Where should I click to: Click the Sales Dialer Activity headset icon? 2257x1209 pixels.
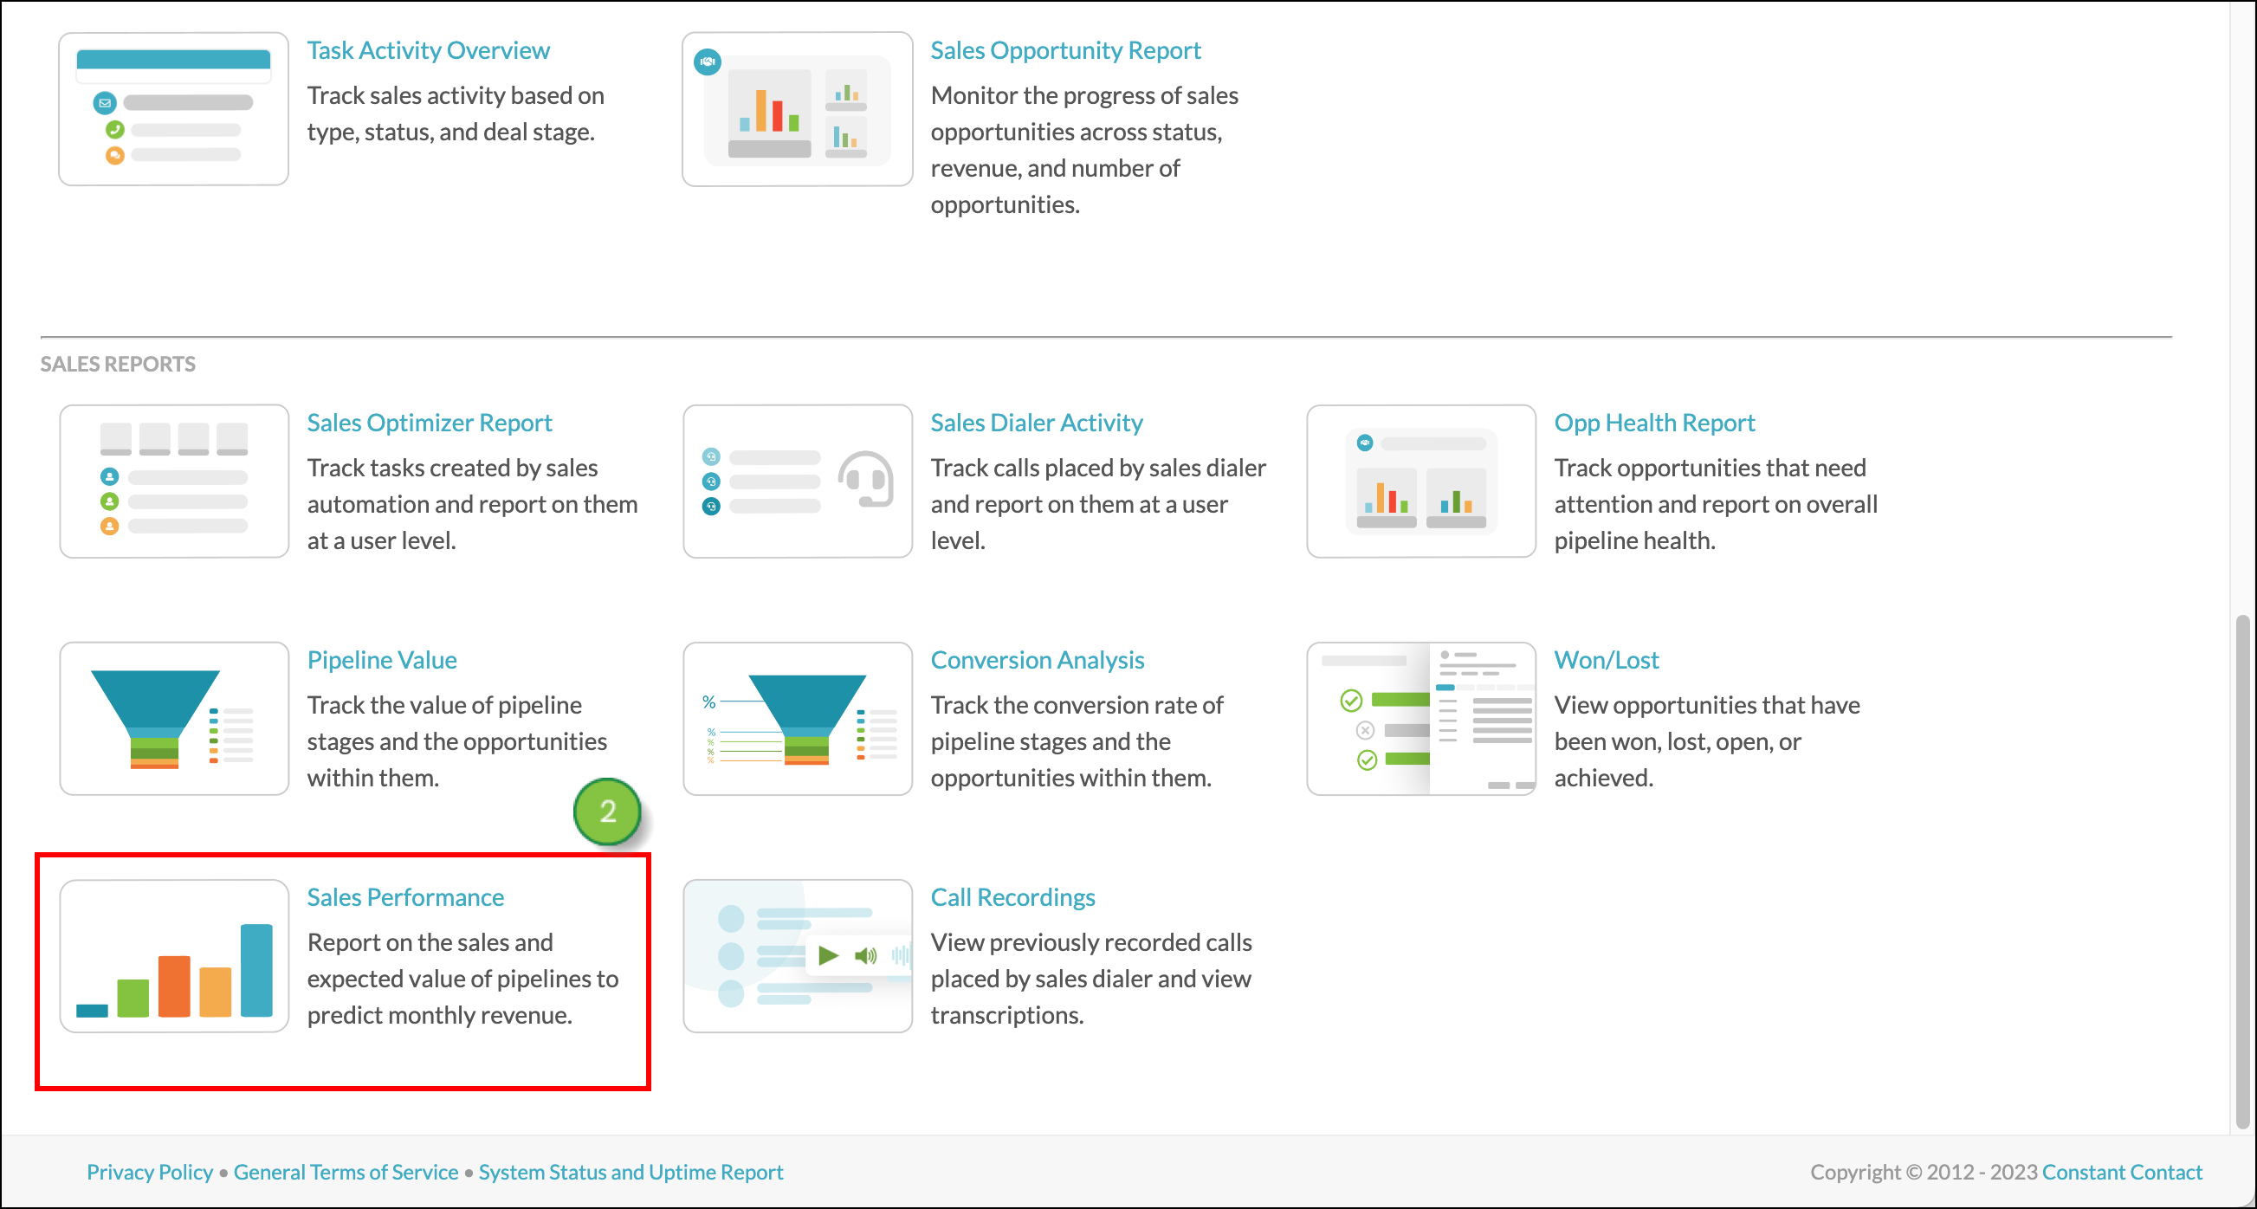click(866, 479)
